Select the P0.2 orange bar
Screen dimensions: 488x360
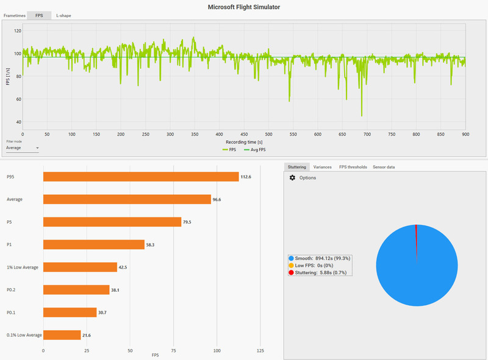[x=76, y=290]
